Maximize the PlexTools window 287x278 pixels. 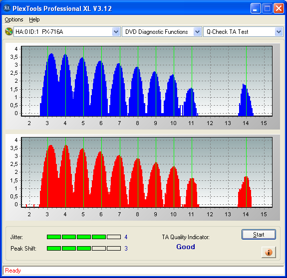(267, 8)
